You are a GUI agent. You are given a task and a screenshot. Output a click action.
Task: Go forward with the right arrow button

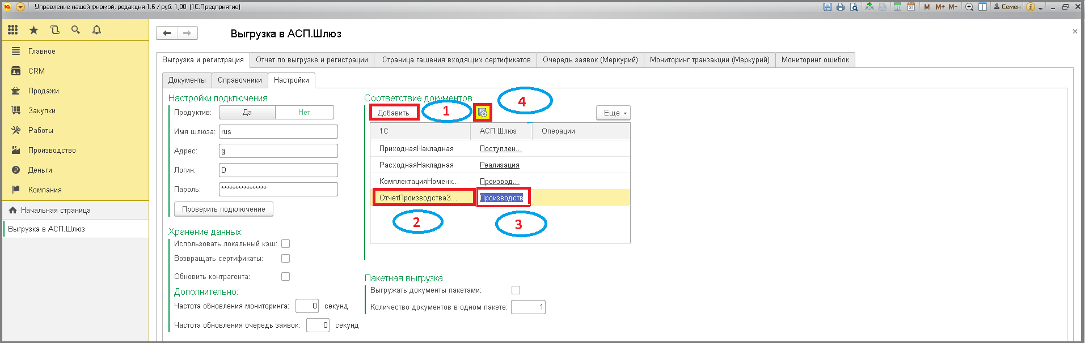pyautogui.click(x=187, y=33)
